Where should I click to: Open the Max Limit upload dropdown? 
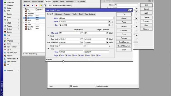[82, 33]
